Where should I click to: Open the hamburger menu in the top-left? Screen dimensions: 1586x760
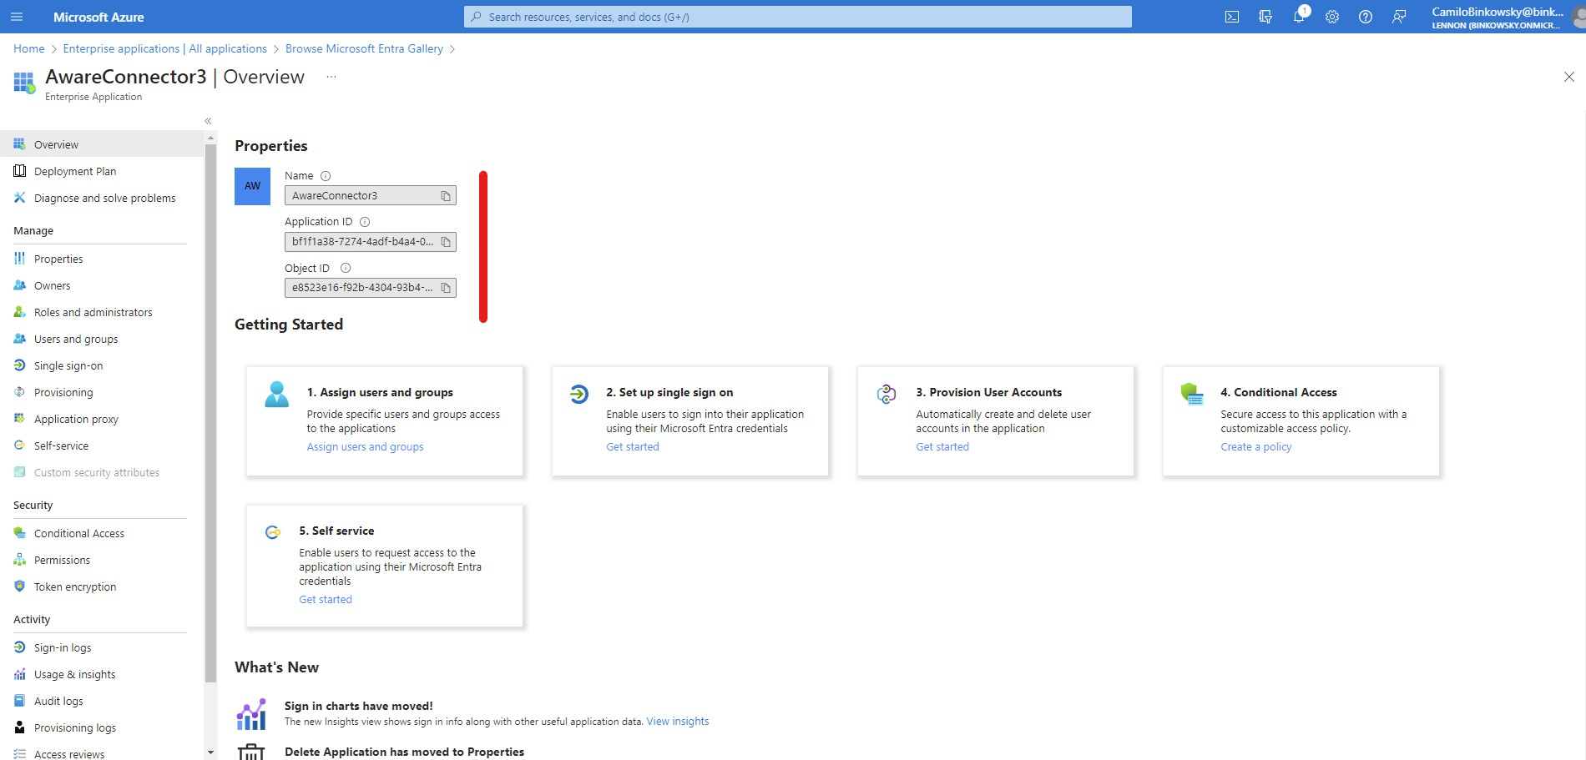(16, 17)
